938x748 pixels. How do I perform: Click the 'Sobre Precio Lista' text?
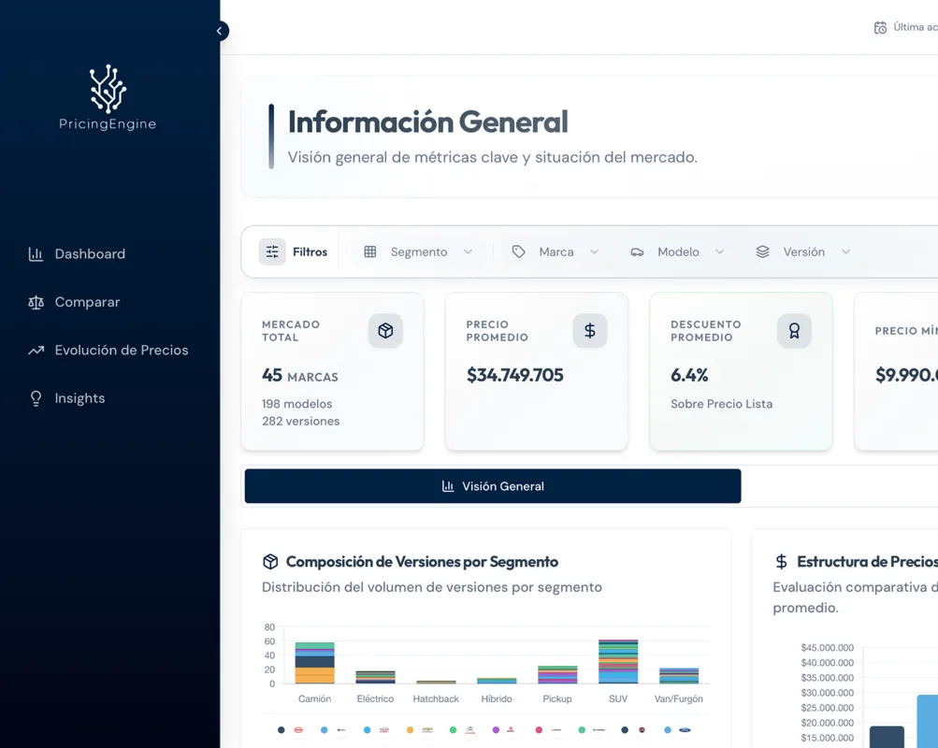tap(721, 404)
